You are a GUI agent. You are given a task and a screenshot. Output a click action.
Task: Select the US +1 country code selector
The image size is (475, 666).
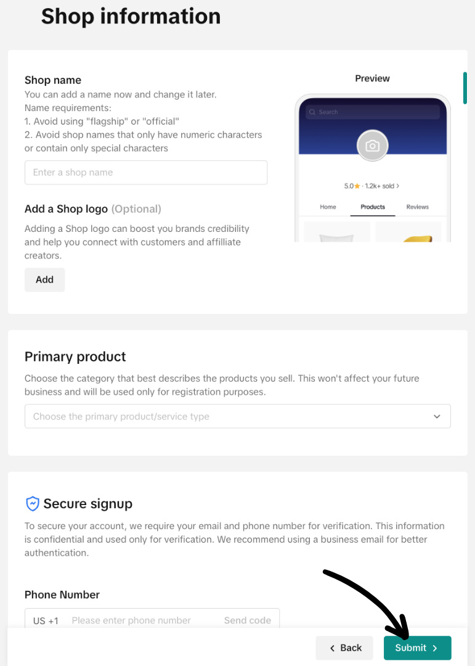pyautogui.click(x=45, y=620)
